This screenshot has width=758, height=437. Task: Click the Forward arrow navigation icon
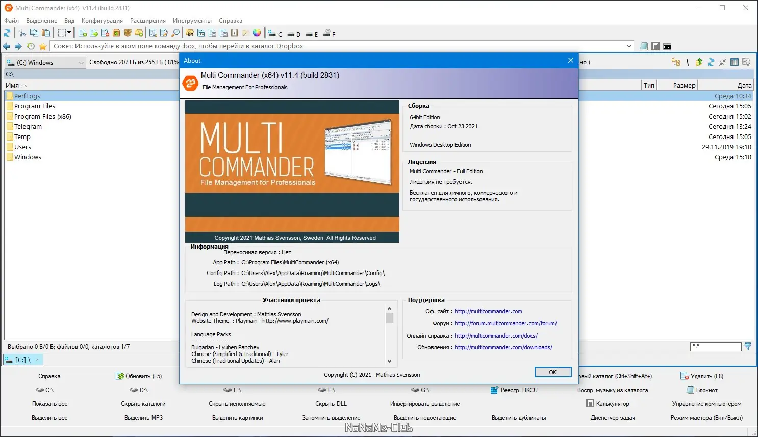[x=18, y=46]
